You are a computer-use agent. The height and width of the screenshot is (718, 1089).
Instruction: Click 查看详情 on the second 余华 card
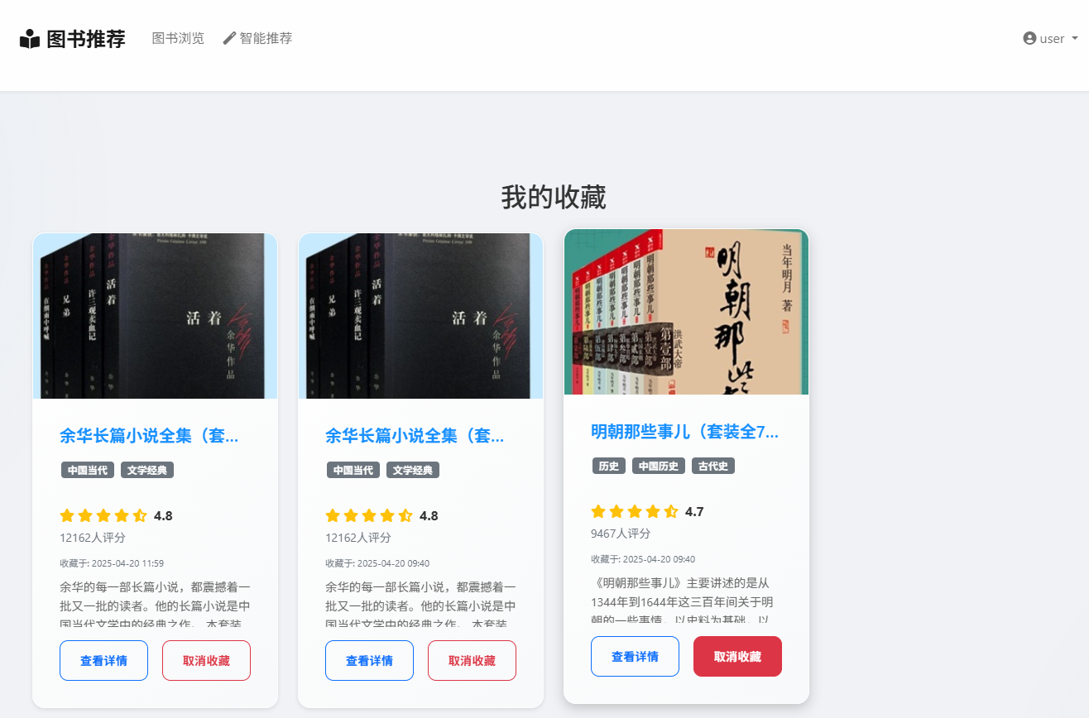point(369,661)
